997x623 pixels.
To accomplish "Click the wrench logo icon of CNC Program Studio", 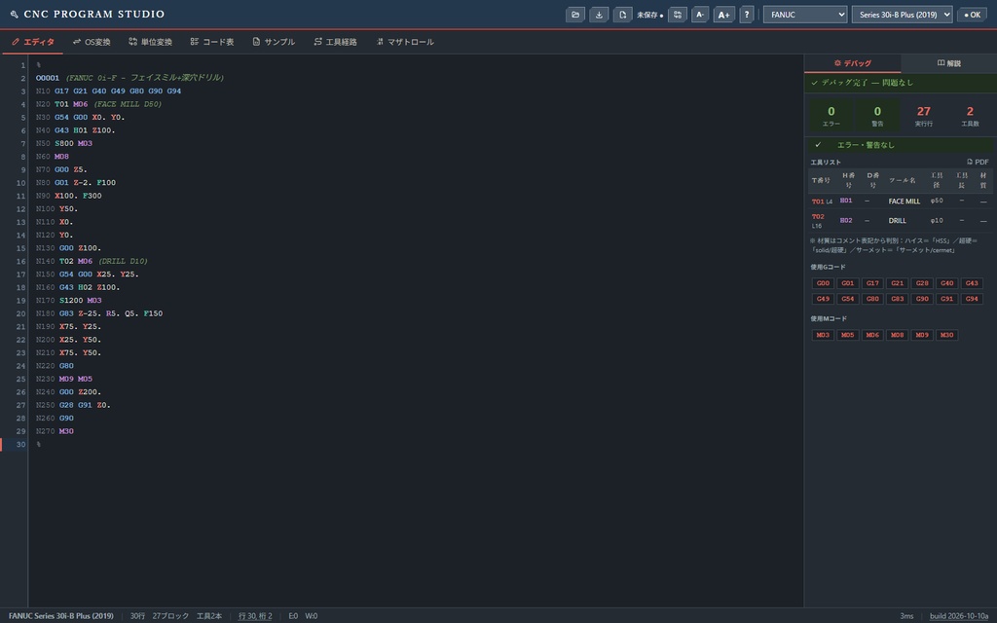I will 14,14.
